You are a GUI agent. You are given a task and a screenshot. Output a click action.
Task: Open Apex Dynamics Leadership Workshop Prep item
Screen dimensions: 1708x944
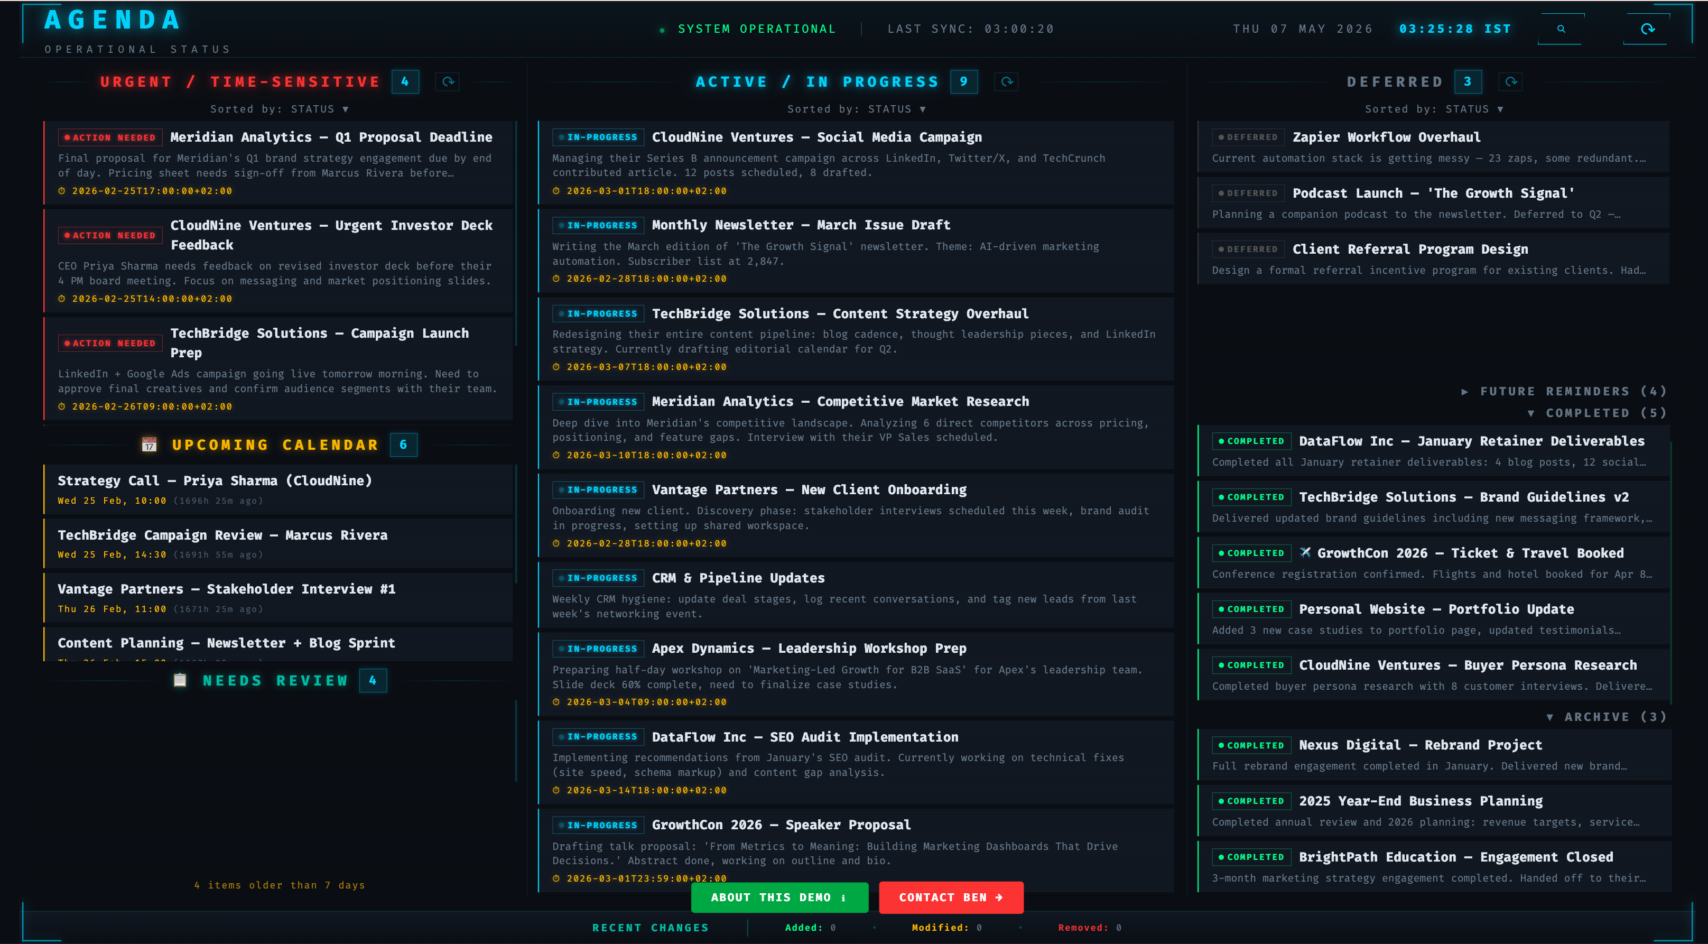point(856,674)
